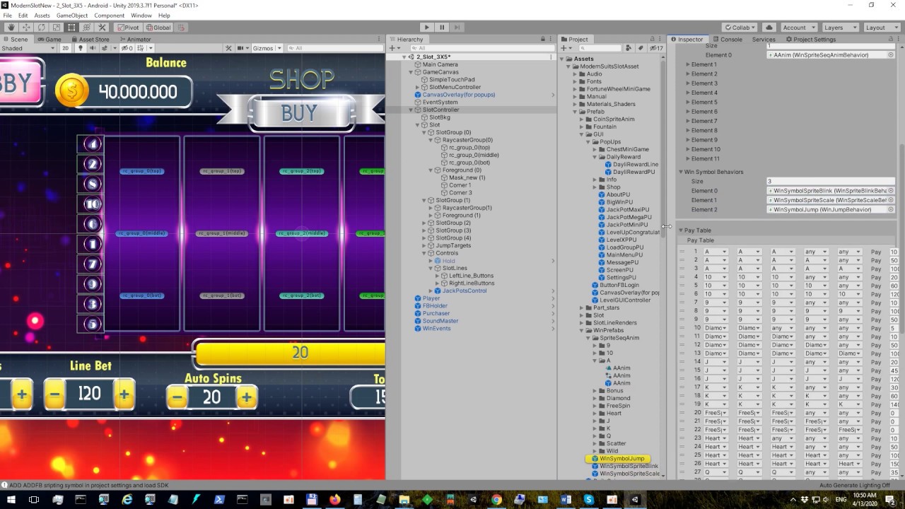Click Project search by label icon
This screenshot has width=905, height=509.
pos(641,48)
